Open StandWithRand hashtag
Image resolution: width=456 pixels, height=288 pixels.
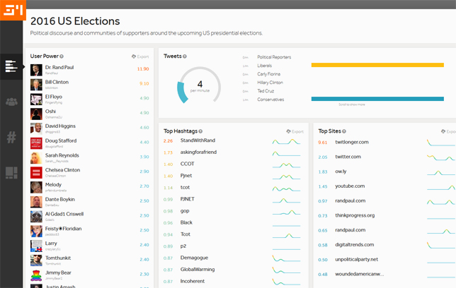[x=198, y=140]
